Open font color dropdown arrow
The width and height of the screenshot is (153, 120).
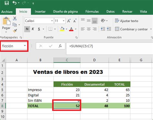pyautogui.click(x=76, y=29)
